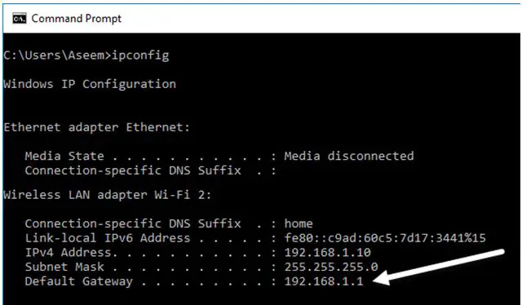
Task: Click the DNS suffix value home
Action: pyautogui.click(x=299, y=223)
